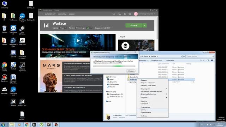Launch RaidCall from the desktop
Image resolution: width=226 pixels, height=127 pixels.
pyautogui.click(x=13, y=66)
